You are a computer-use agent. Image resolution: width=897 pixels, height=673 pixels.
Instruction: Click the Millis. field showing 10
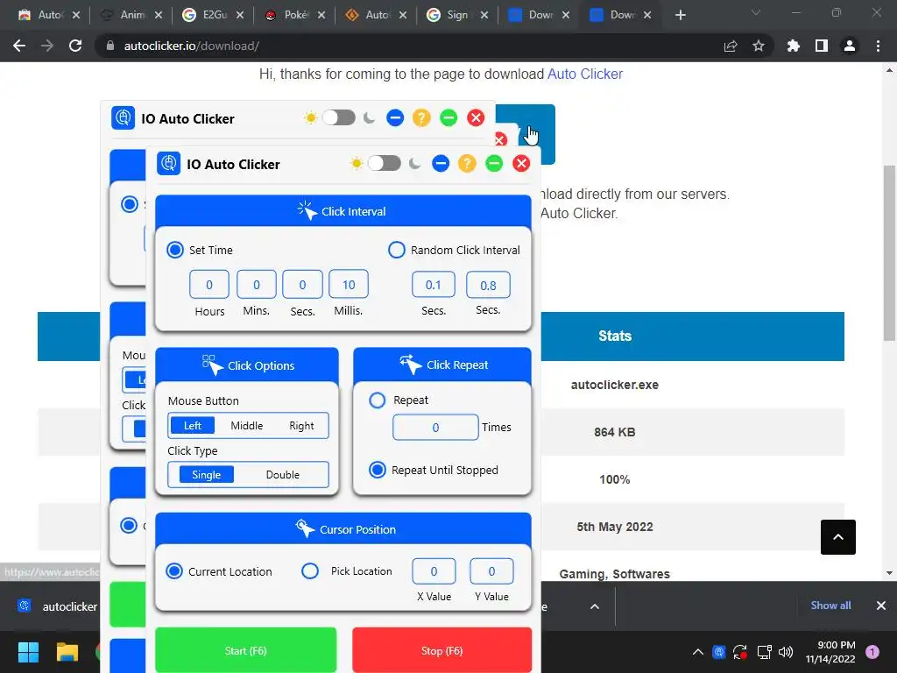(x=349, y=285)
